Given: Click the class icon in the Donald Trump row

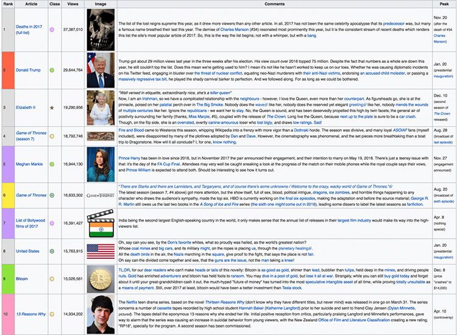Looking at the screenshot, I should (52, 70).
